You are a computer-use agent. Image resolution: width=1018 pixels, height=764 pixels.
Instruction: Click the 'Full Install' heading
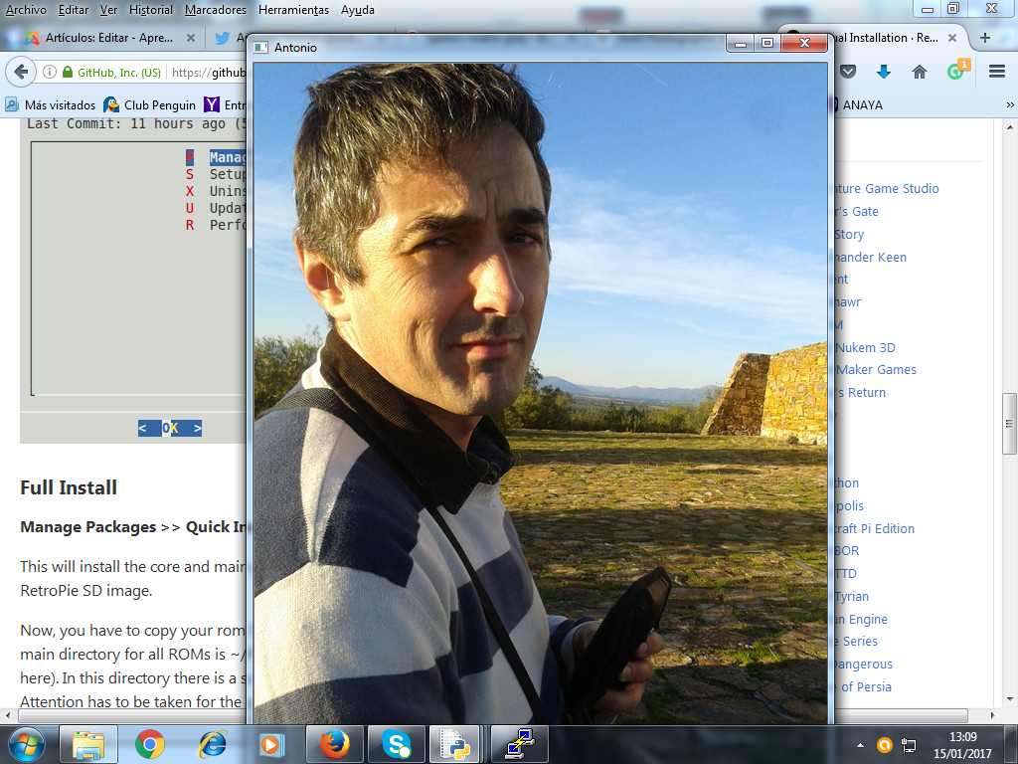tap(69, 487)
